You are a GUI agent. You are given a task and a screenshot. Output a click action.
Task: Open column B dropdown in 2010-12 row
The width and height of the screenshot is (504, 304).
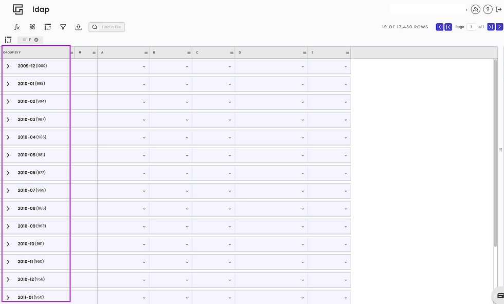187,280
